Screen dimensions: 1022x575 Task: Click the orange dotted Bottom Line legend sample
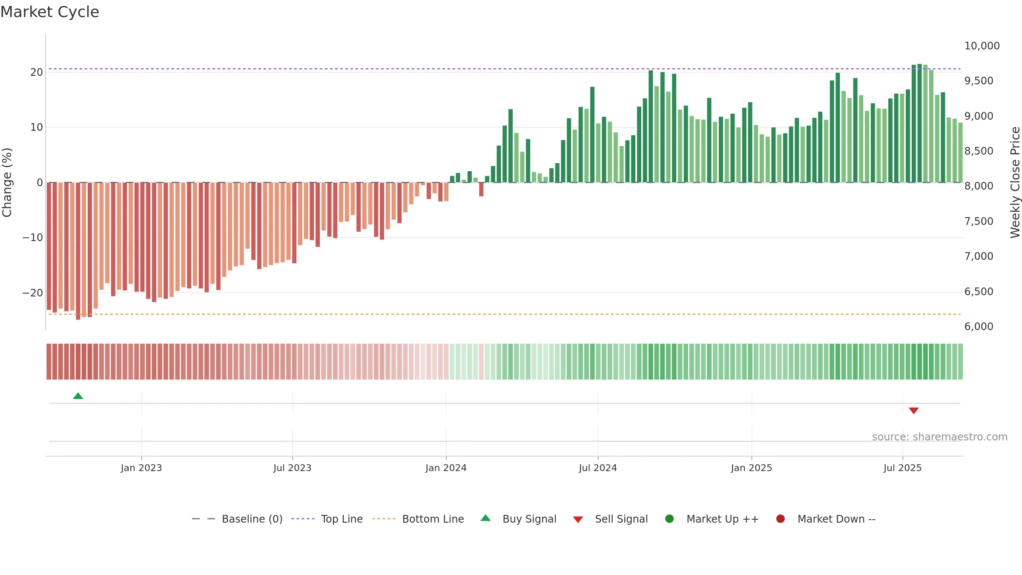pos(384,519)
